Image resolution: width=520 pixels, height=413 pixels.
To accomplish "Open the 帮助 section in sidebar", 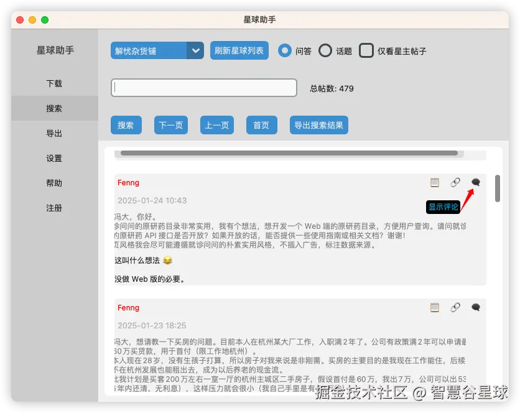I will (x=54, y=183).
